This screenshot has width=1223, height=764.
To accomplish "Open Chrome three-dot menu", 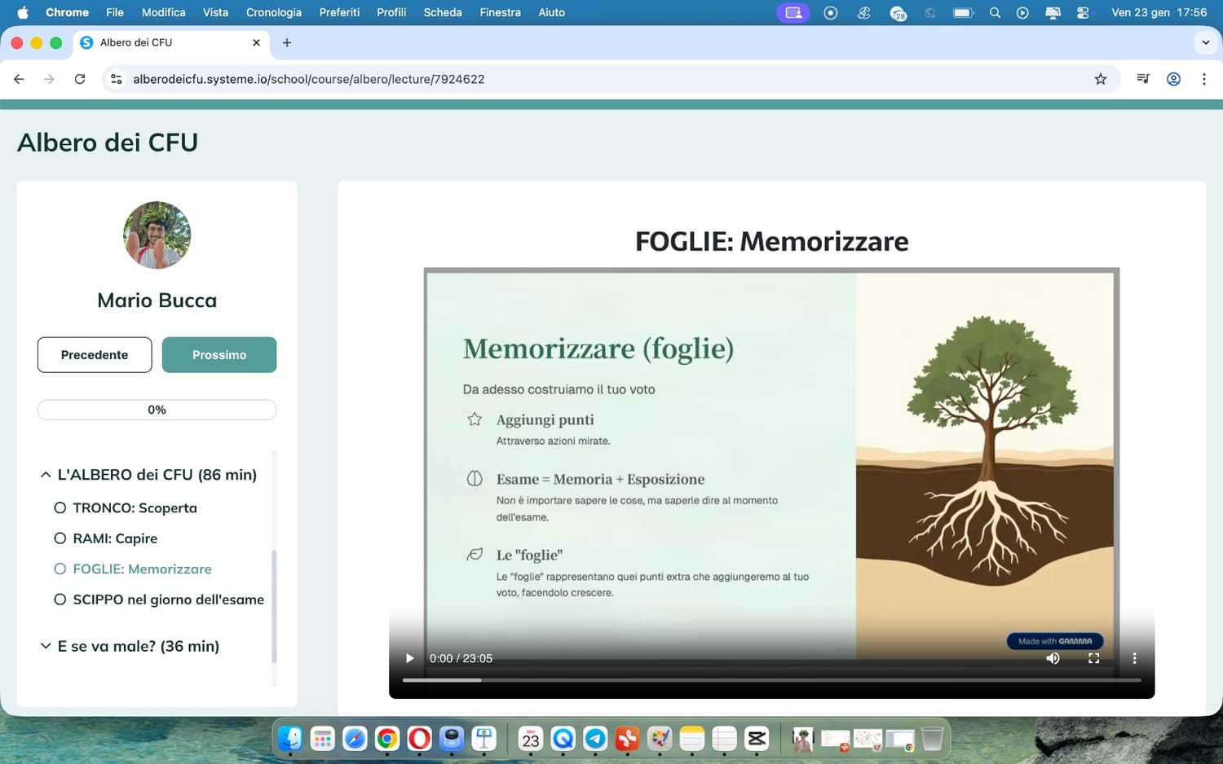I will pos(1203,79).
